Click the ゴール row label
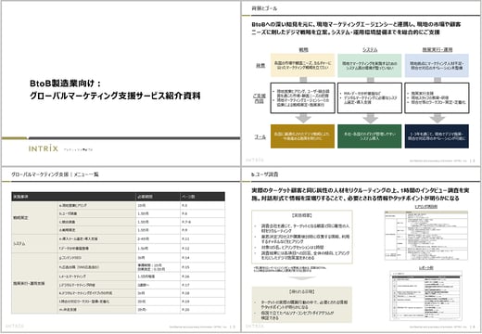Screen dimensions: 482x334 (260, 136)
